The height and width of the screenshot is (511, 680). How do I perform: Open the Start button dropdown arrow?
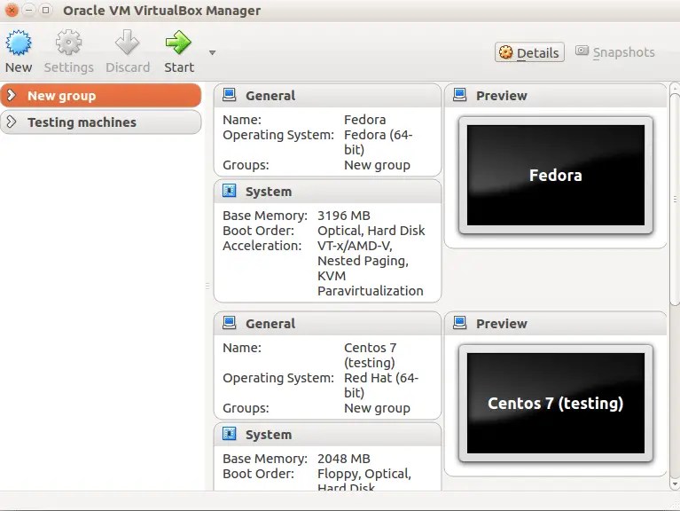pyautogui.click(x=212, y=53)
